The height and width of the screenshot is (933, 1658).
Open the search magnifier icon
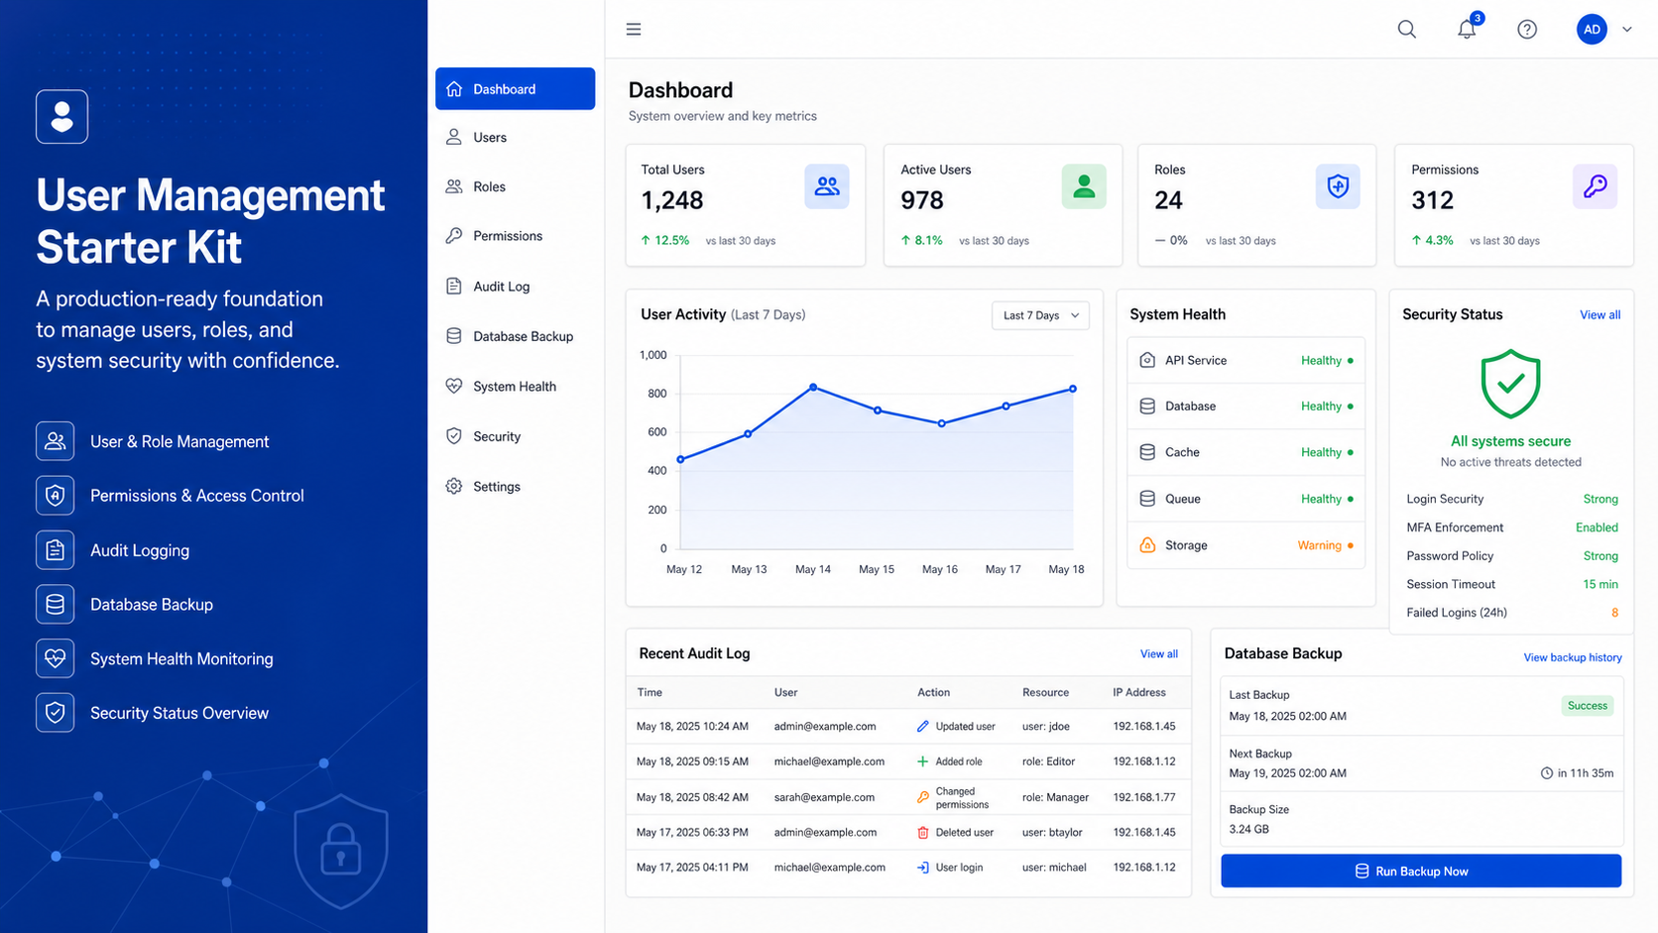click(x=1406, y=30)
